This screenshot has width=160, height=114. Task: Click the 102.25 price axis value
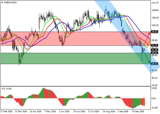coord(155,25)
